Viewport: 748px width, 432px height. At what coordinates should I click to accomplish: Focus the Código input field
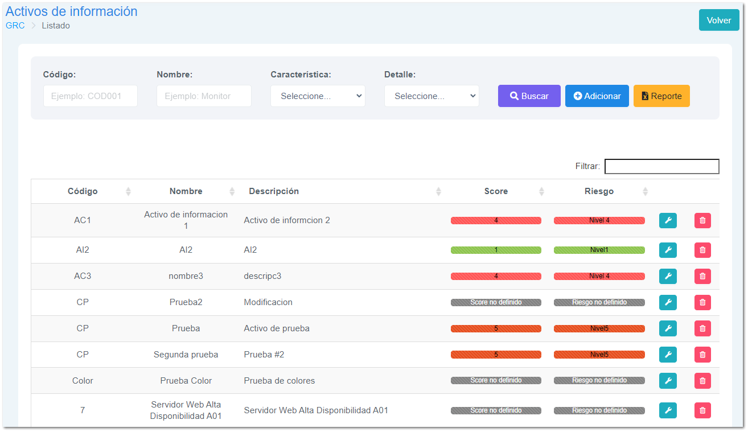coord(91,96)
